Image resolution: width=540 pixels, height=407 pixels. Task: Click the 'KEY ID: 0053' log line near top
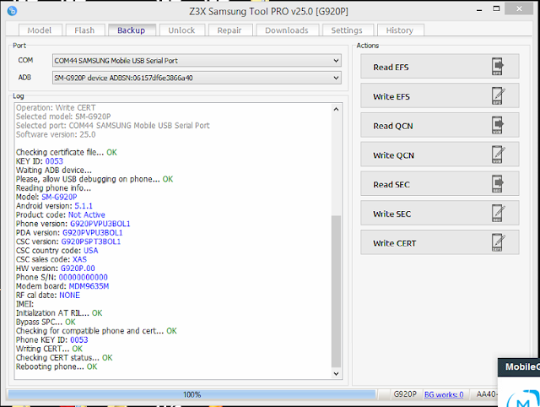(40, 161)
